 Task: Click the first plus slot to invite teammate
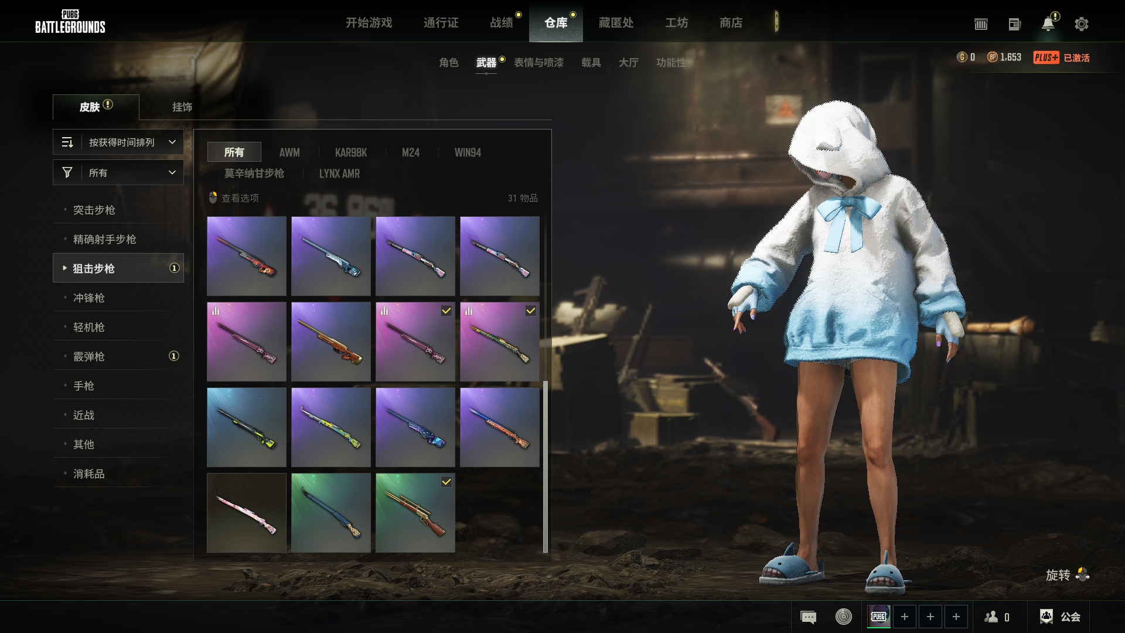904,617
